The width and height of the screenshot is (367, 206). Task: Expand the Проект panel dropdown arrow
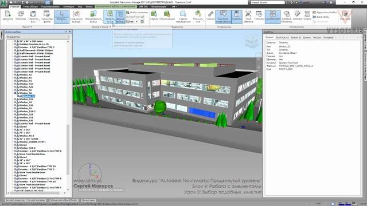coord(32,27)
